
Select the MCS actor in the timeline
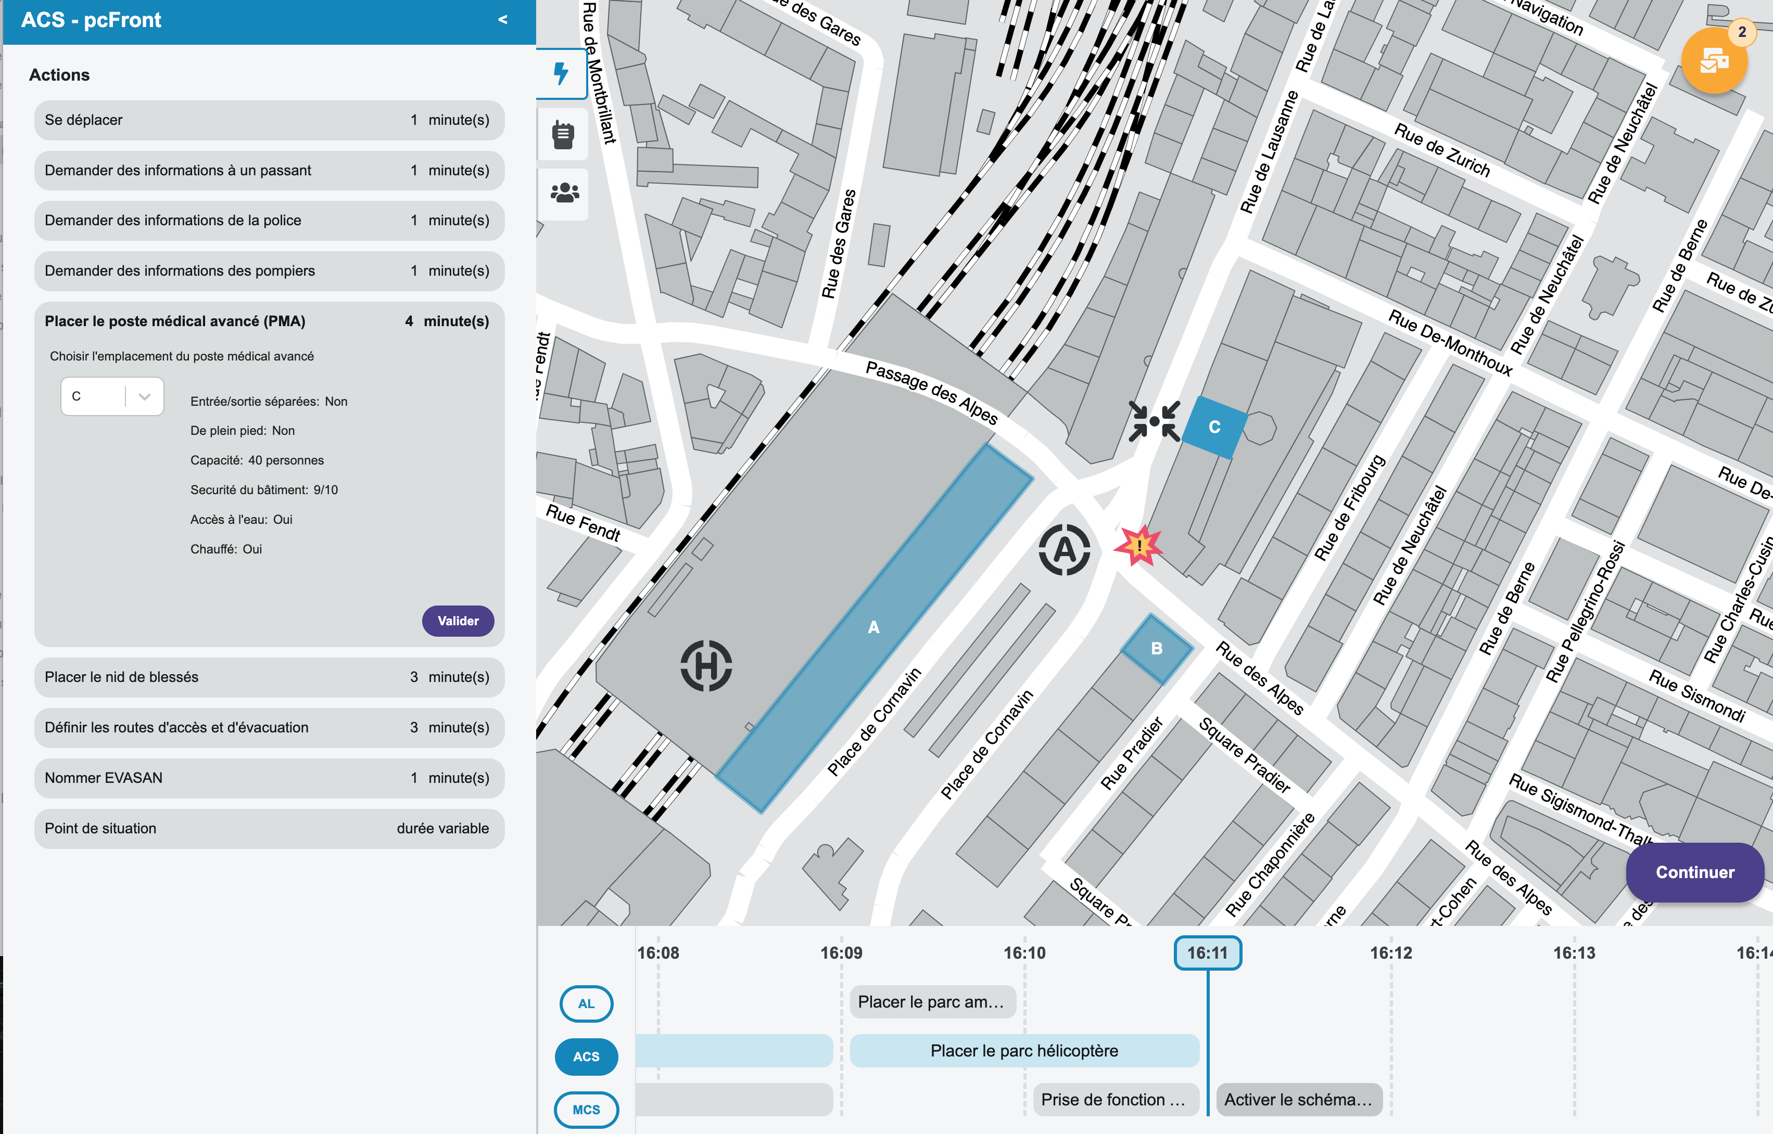pyautogui.click(x=586, y=1110)
